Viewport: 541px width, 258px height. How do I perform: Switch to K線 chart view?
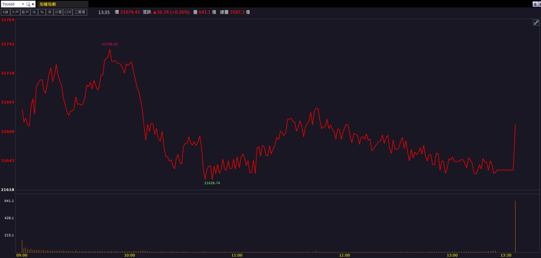[x=5, y=12]
